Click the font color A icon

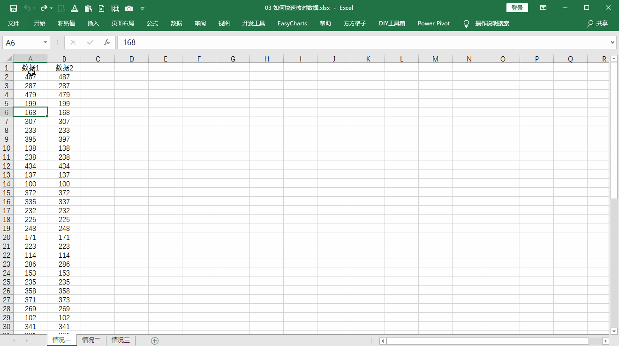click(x=74, y=8)
